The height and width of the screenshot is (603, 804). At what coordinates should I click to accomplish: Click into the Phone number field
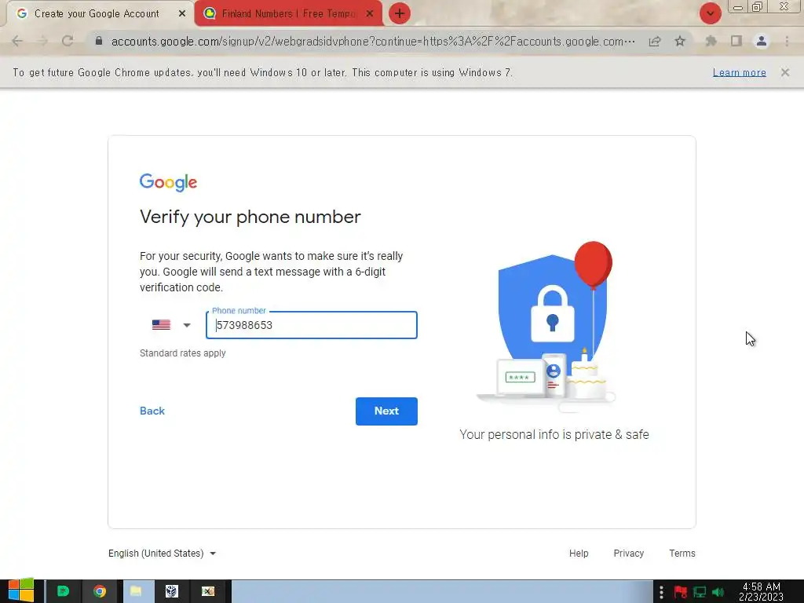(x=311, y=325)
